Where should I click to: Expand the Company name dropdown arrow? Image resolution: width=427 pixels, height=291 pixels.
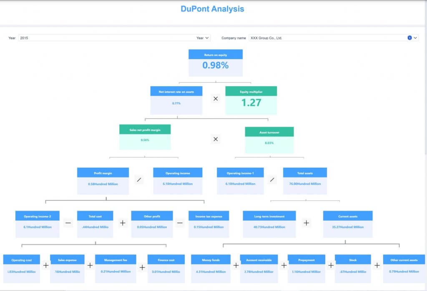[415, 38]
